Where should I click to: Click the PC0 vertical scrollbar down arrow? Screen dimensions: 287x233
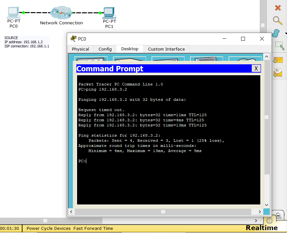tap(266, 205)
